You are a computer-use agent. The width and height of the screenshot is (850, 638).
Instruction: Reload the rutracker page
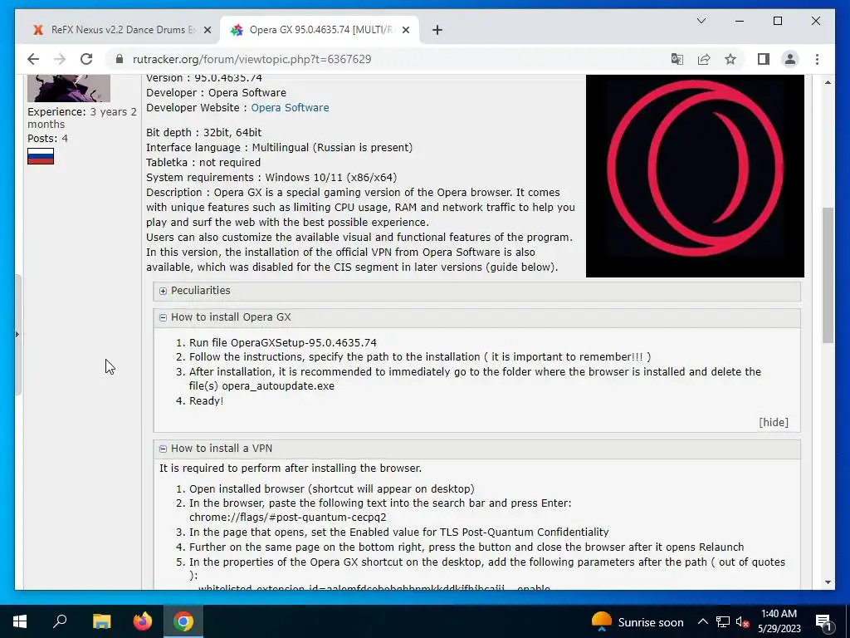coord(86,59)
